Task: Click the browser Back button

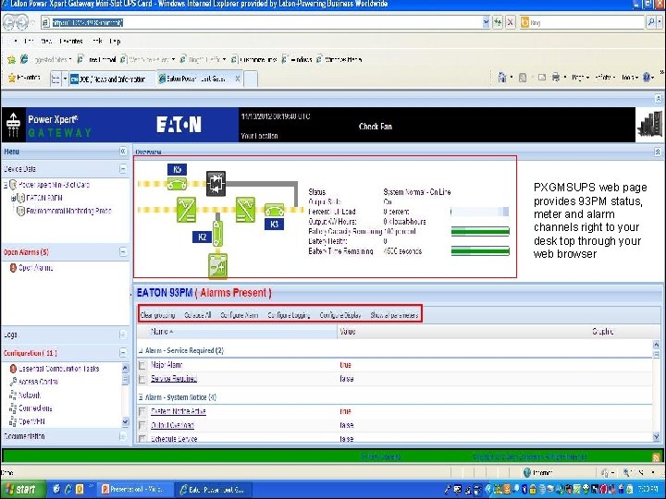Action: pos(9,22)
